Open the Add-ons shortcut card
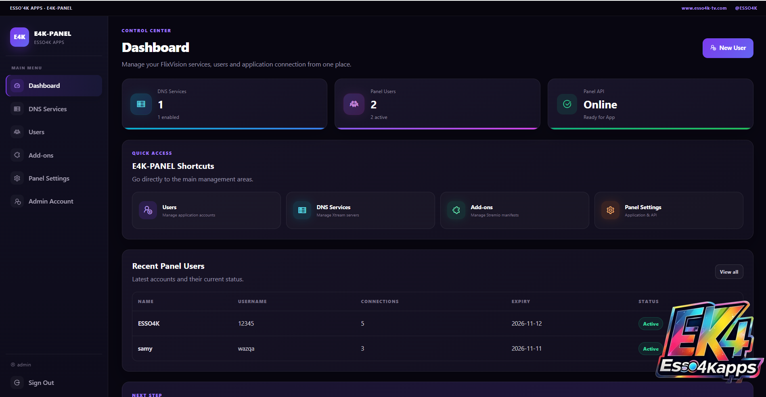The height and width of the screenshot is (397, 766). pyautogui.click(x=515, y=210)
